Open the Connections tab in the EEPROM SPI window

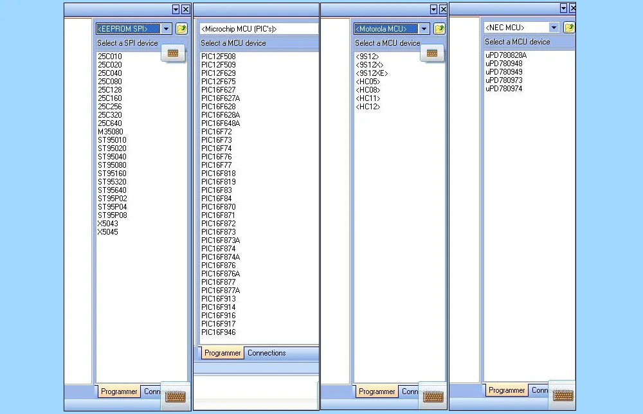point(152,392)
